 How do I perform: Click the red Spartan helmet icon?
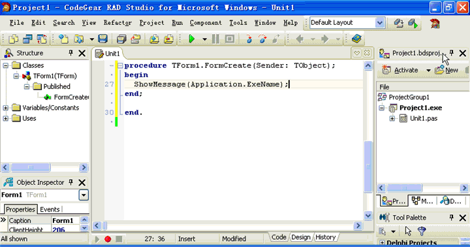coord(435,23)
